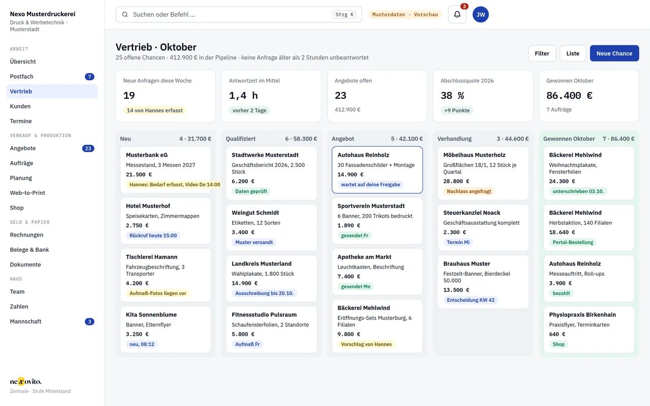The width and height of the screenshot is (650, 406).
Task: Open Rechnungen in the sidebar
Action: coord(52,235)
